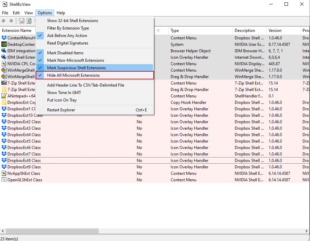Click the icon next to IDM integration

pyautogui.click(x=4, y=51)
